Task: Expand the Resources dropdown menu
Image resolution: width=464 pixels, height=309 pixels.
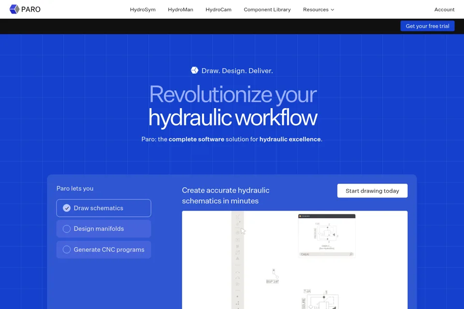Action: pyautogui.click(x=319, y=10)
